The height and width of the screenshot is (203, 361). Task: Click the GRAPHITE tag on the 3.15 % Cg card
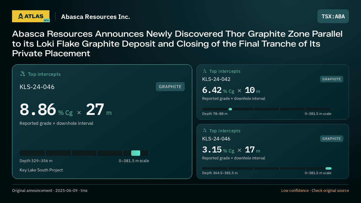click(x=332, y=139)
